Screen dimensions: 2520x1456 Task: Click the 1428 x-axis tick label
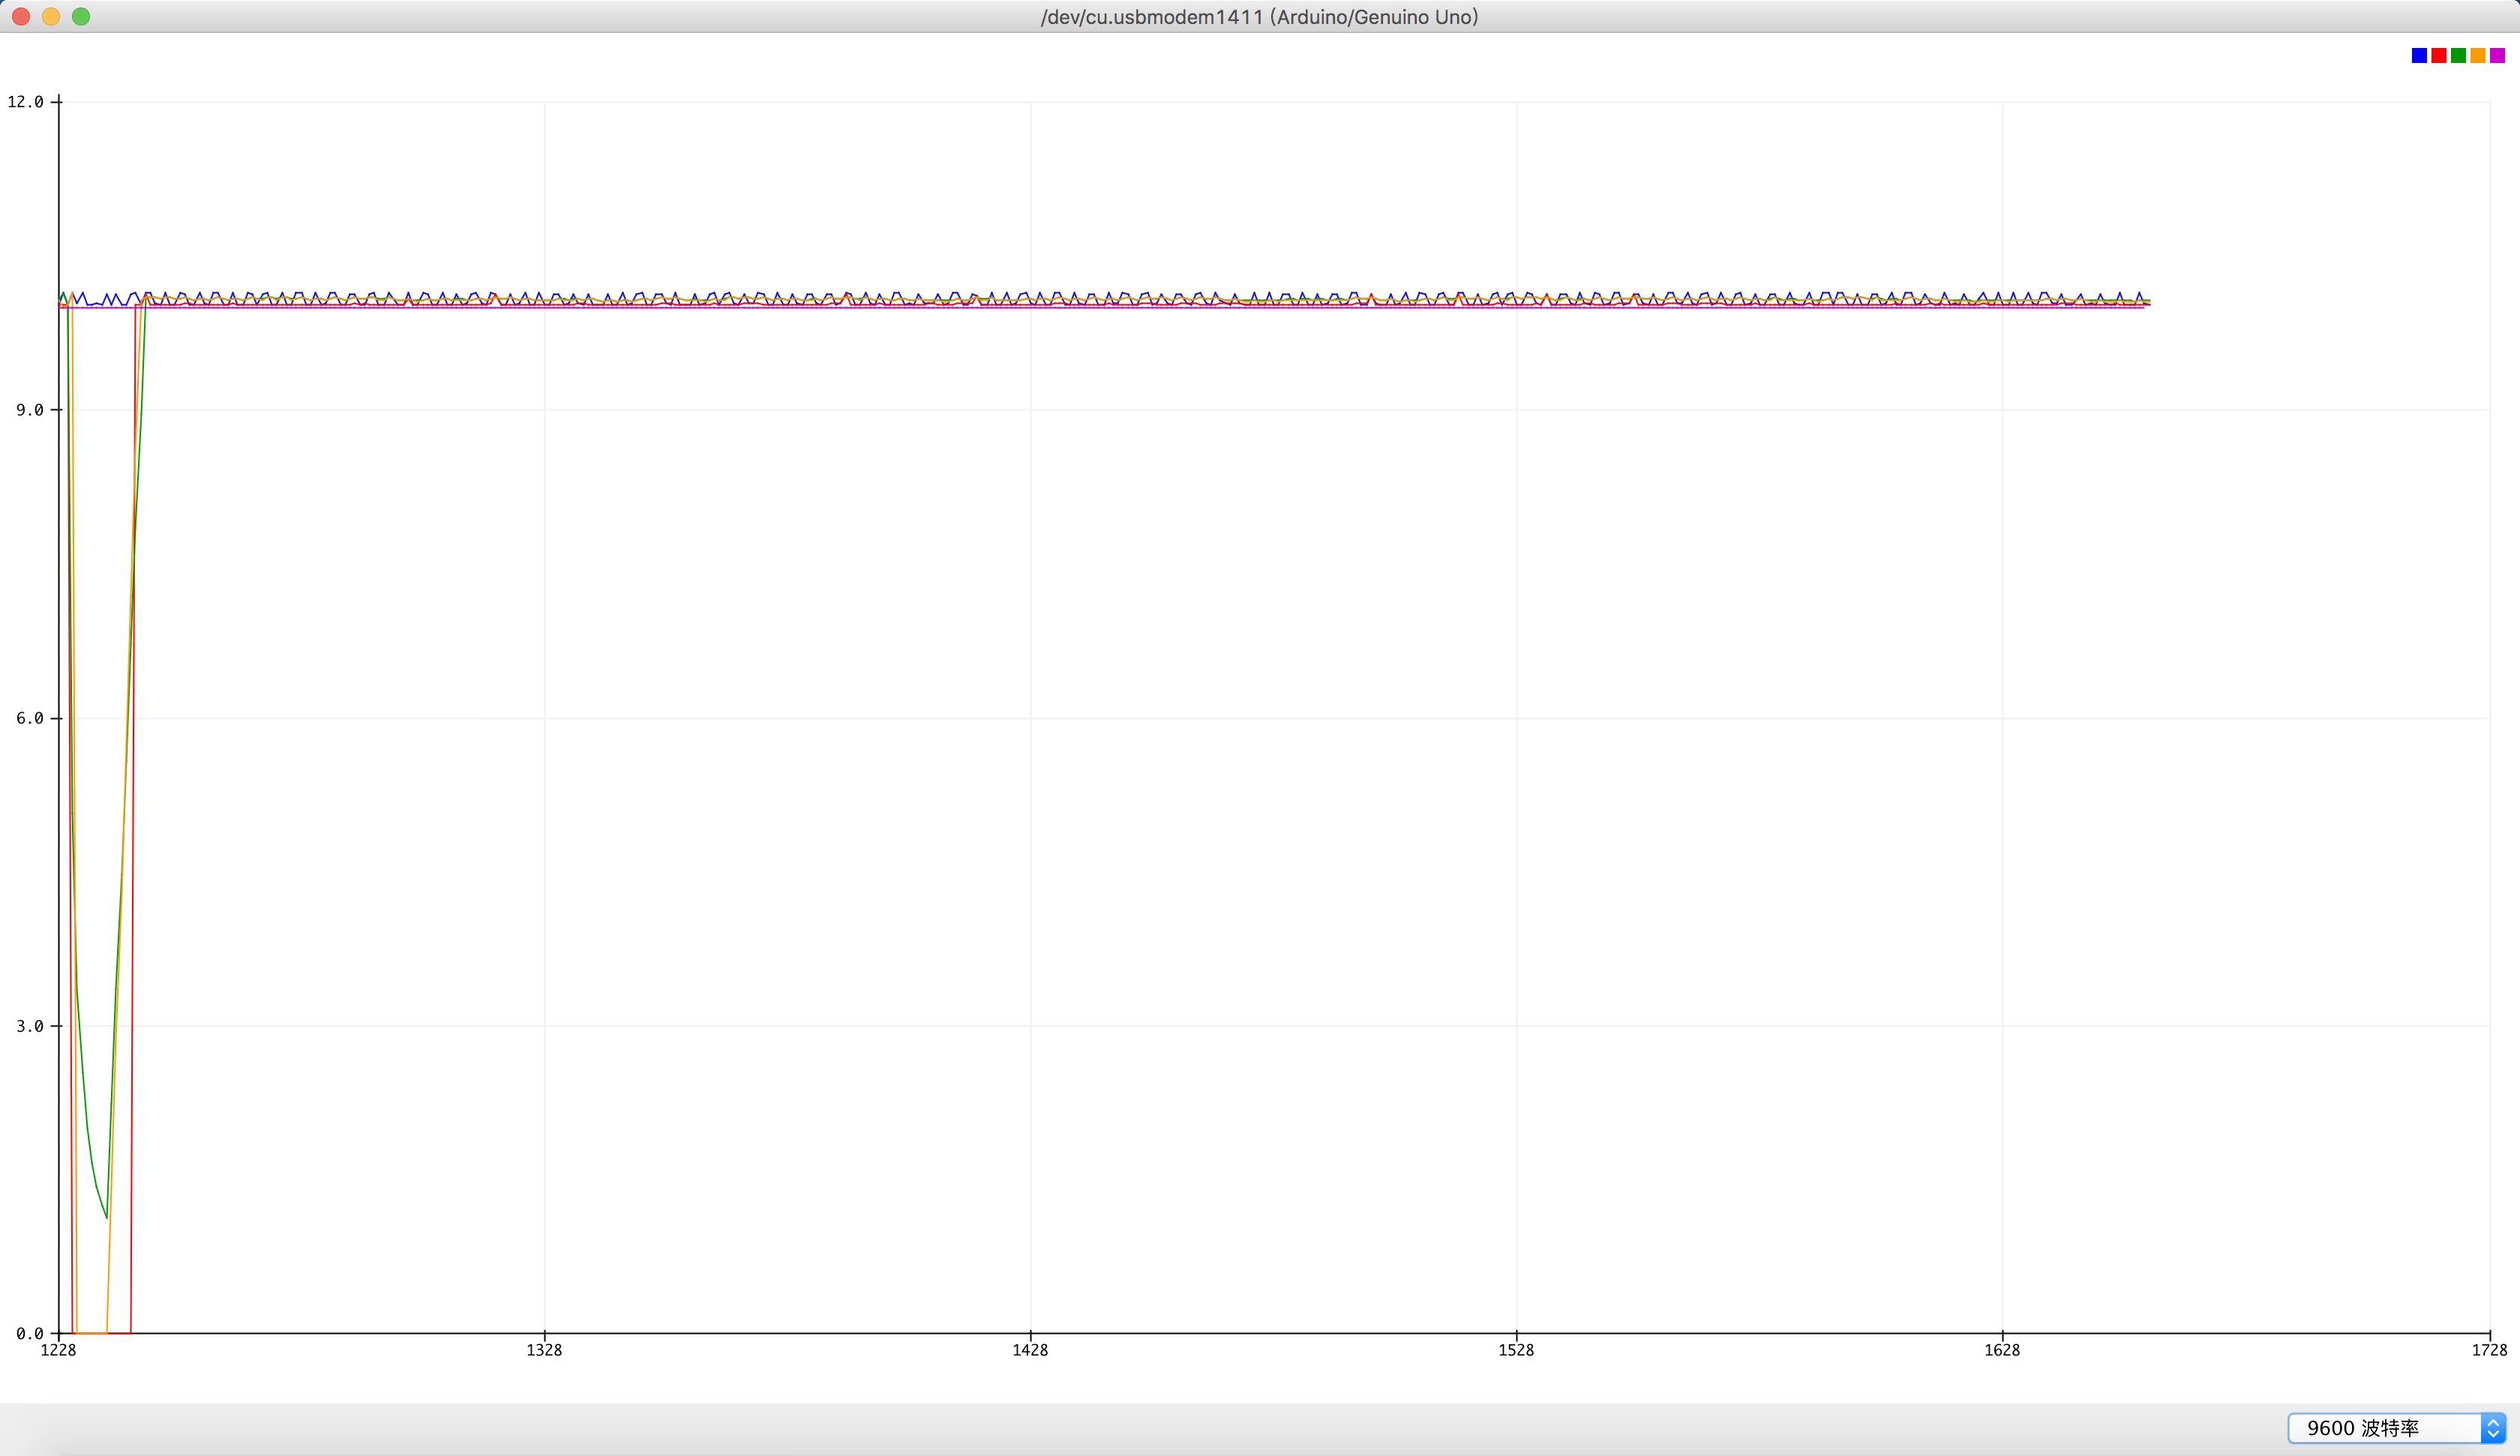click(x=1030, y=1350)
